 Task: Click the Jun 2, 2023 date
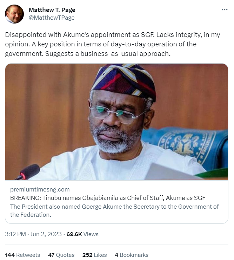point(46,234)
